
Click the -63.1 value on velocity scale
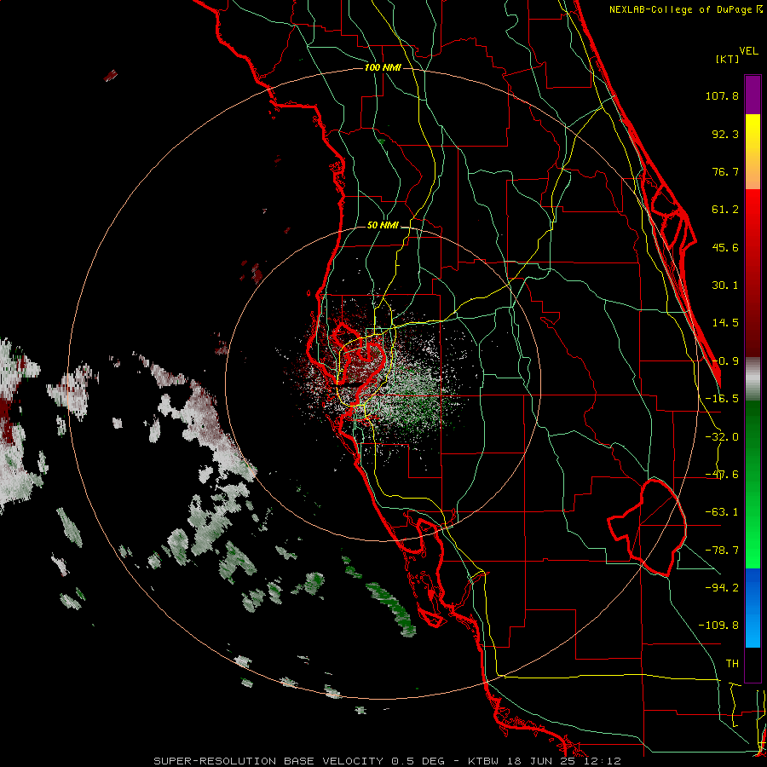[722, 512]
